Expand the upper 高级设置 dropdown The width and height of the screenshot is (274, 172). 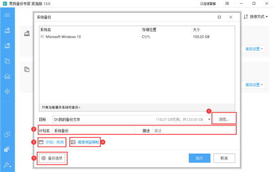(254, 49)
